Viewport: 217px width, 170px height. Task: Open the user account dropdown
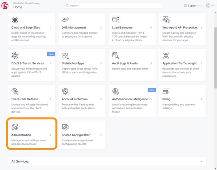(x=210, y=6)
